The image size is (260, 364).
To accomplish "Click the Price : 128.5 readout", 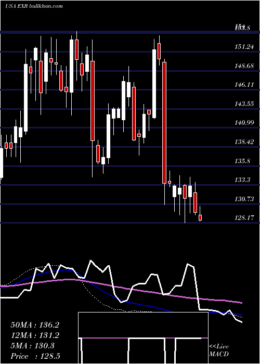I will tap(35, 356).
